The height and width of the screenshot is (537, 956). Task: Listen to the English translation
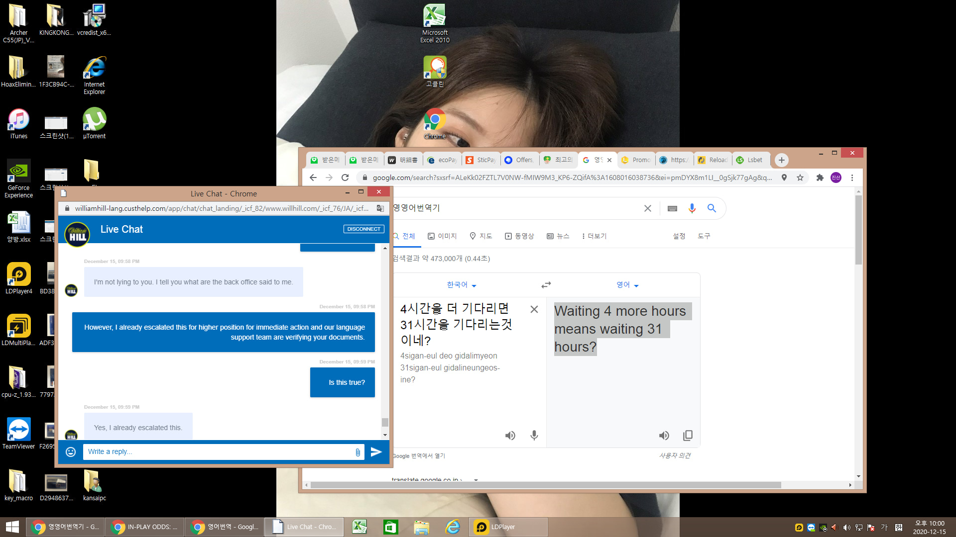(664, 436)
